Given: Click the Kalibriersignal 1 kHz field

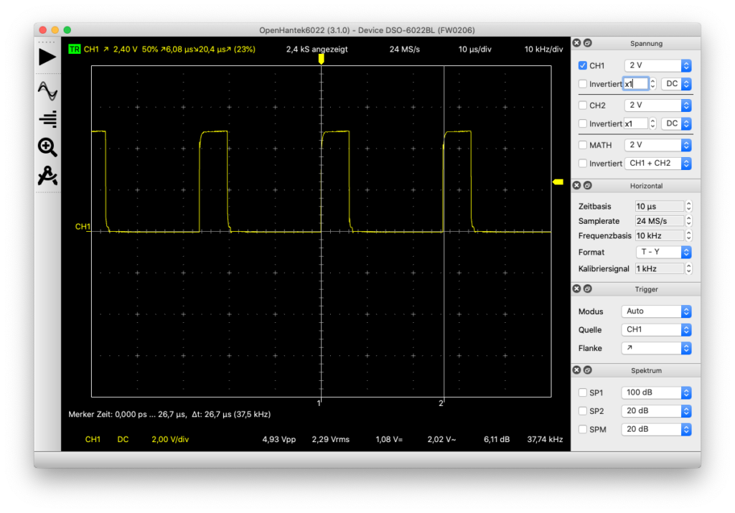Looking at the screenshot, I should tap(660, 269).
